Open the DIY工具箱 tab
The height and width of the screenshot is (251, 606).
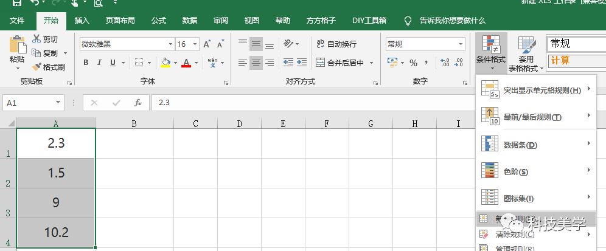click(x=369, y=21)
